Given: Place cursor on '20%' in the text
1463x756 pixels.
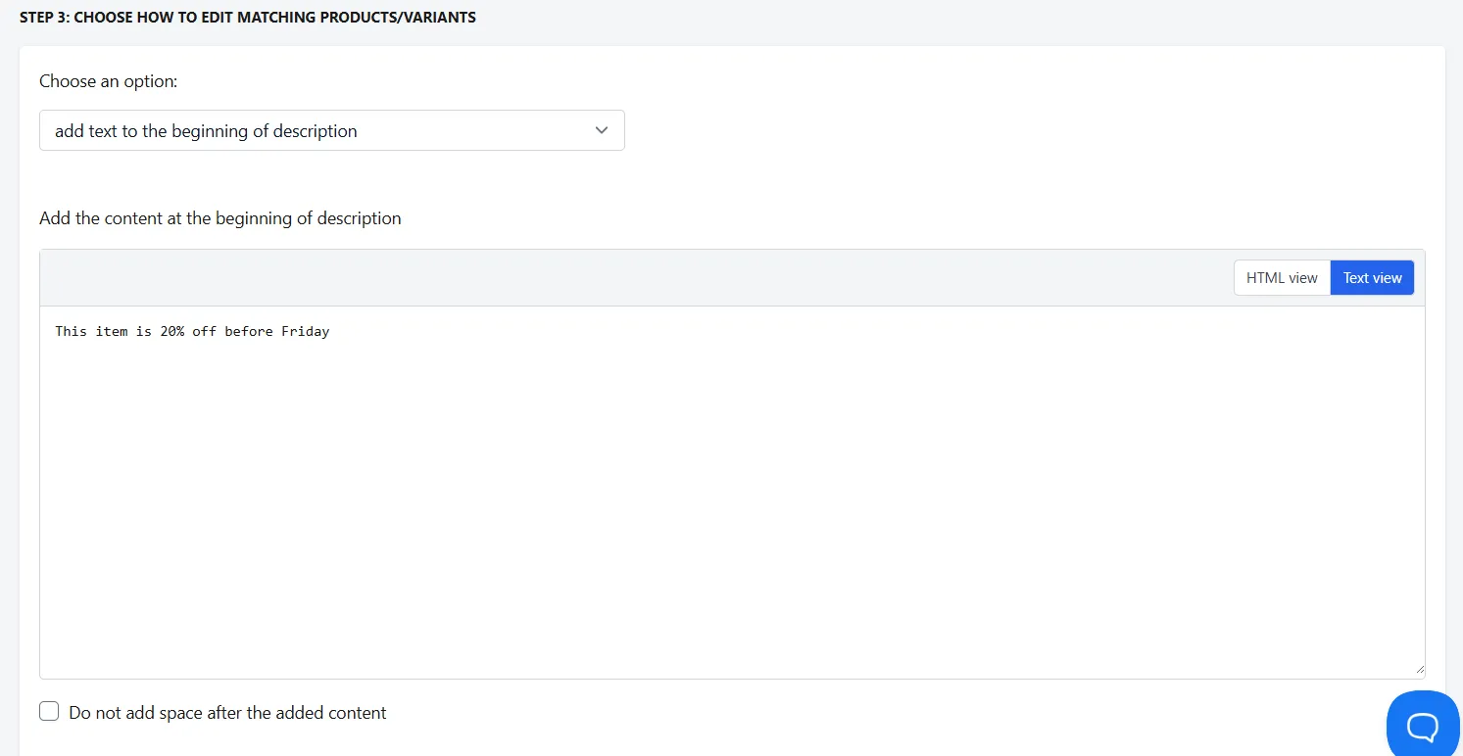Looking at the screenshot, I should pyautogui.click(x=172, y=331).
